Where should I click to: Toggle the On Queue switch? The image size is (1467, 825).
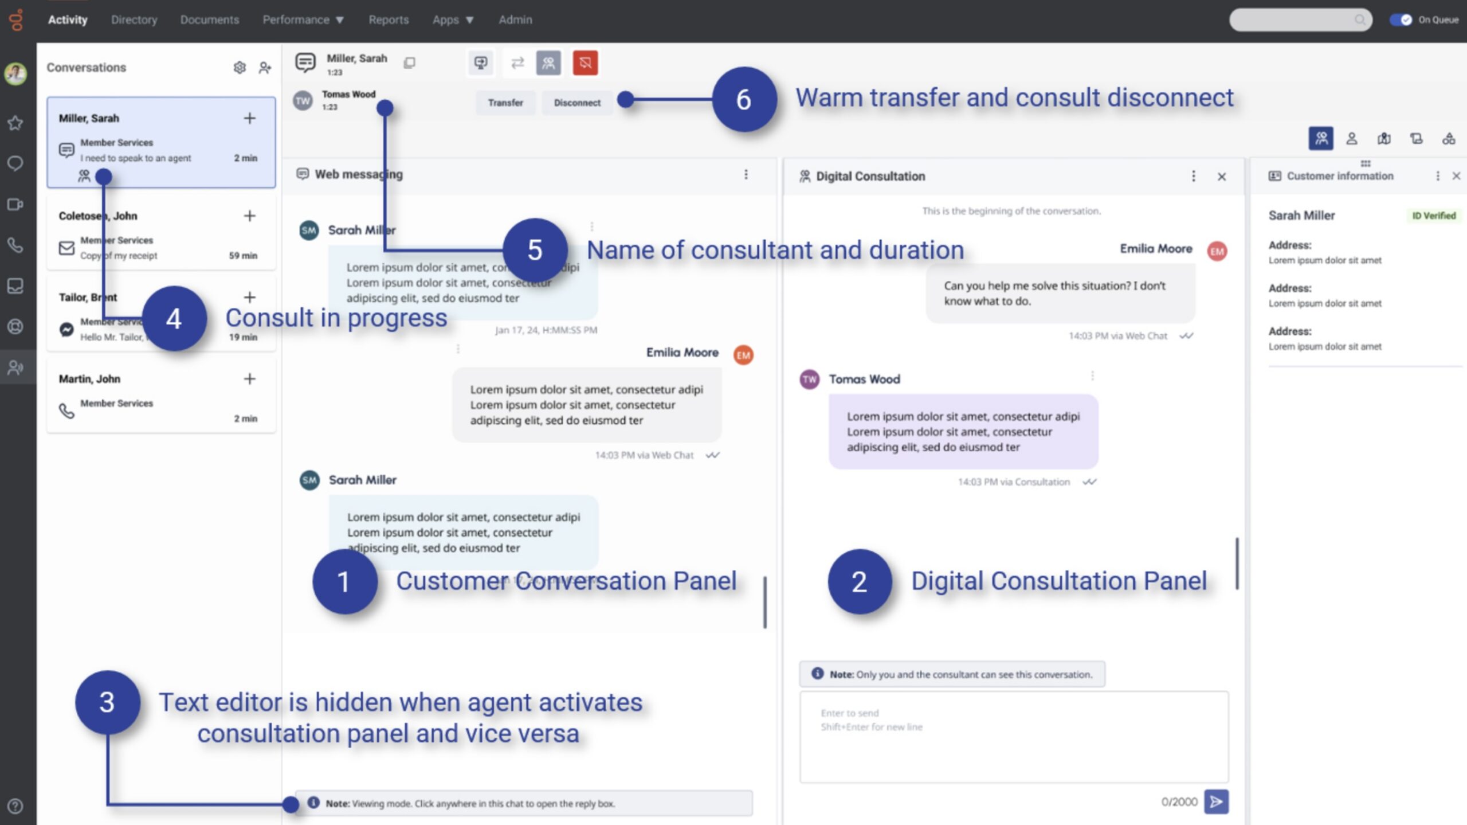pos(1401,20)
